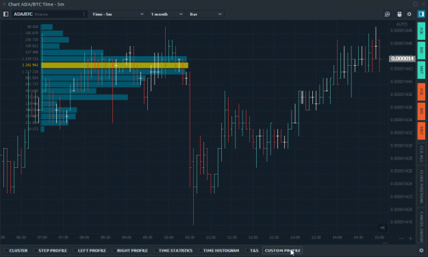Click the green MKT buy button
The height and width of the screenshot is (257, 428).
421,70
